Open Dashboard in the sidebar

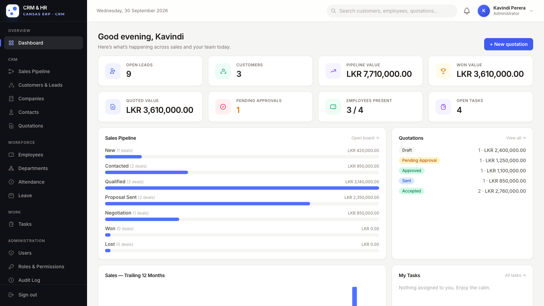44,43
